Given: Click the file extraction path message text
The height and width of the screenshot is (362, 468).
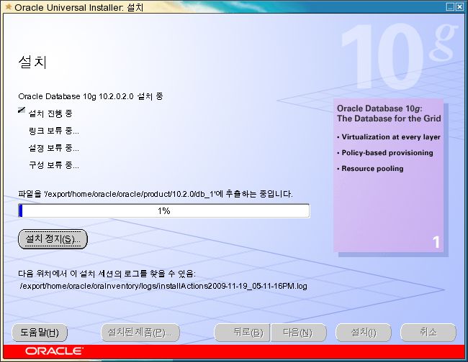Looking at the screenshot, I should pyautogui.click(x=156, y=194).
